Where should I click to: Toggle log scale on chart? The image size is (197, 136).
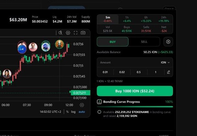click(73, 112)
